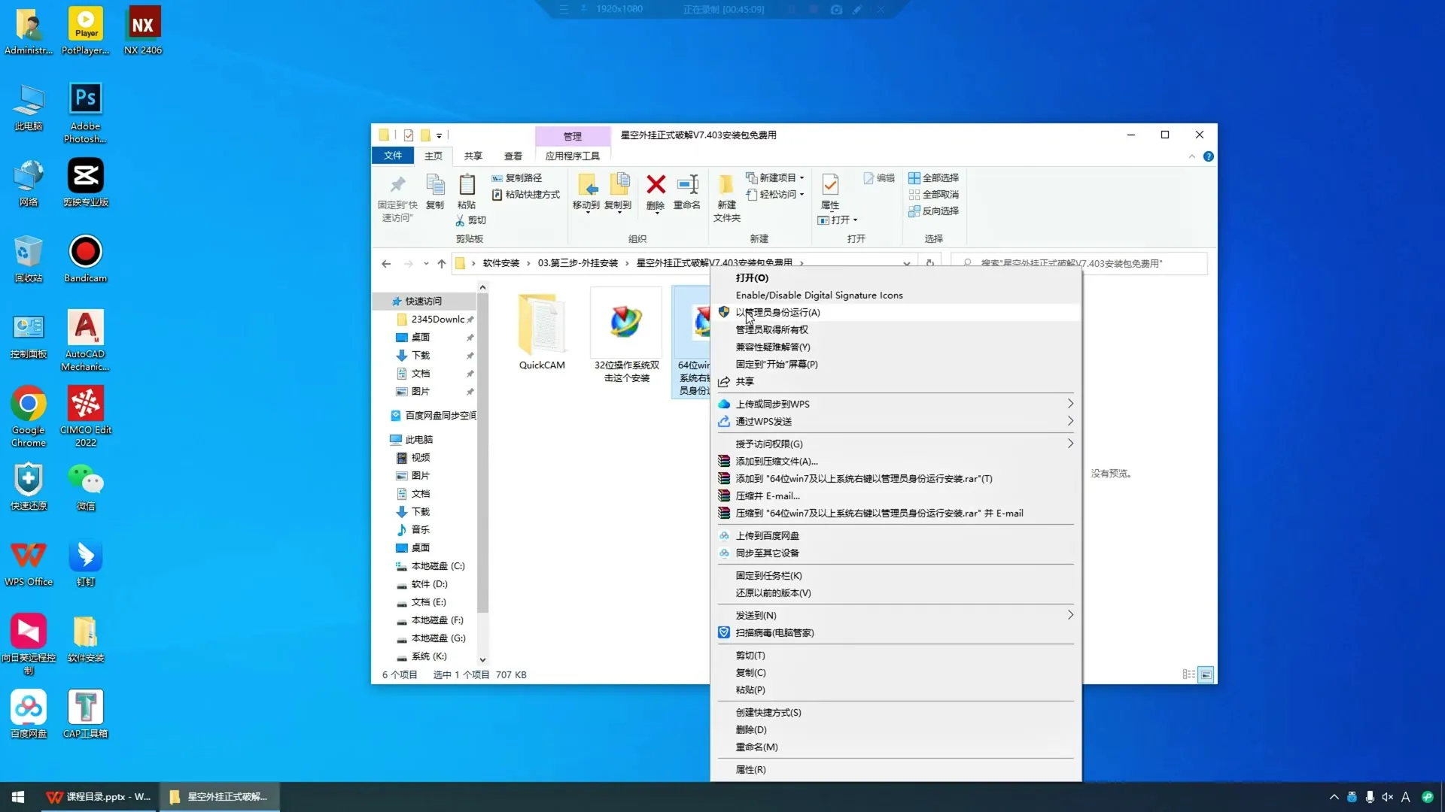Click the 03 step breadcrumb link
This screenshot has width=1445, height=812.
[x=577, y=263]
